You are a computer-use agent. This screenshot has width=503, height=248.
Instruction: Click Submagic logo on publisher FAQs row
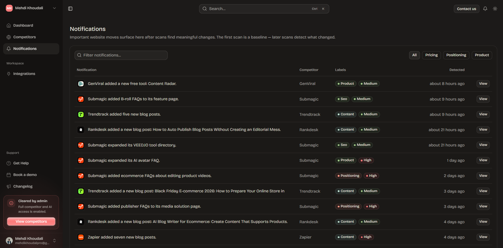(81, 206)
